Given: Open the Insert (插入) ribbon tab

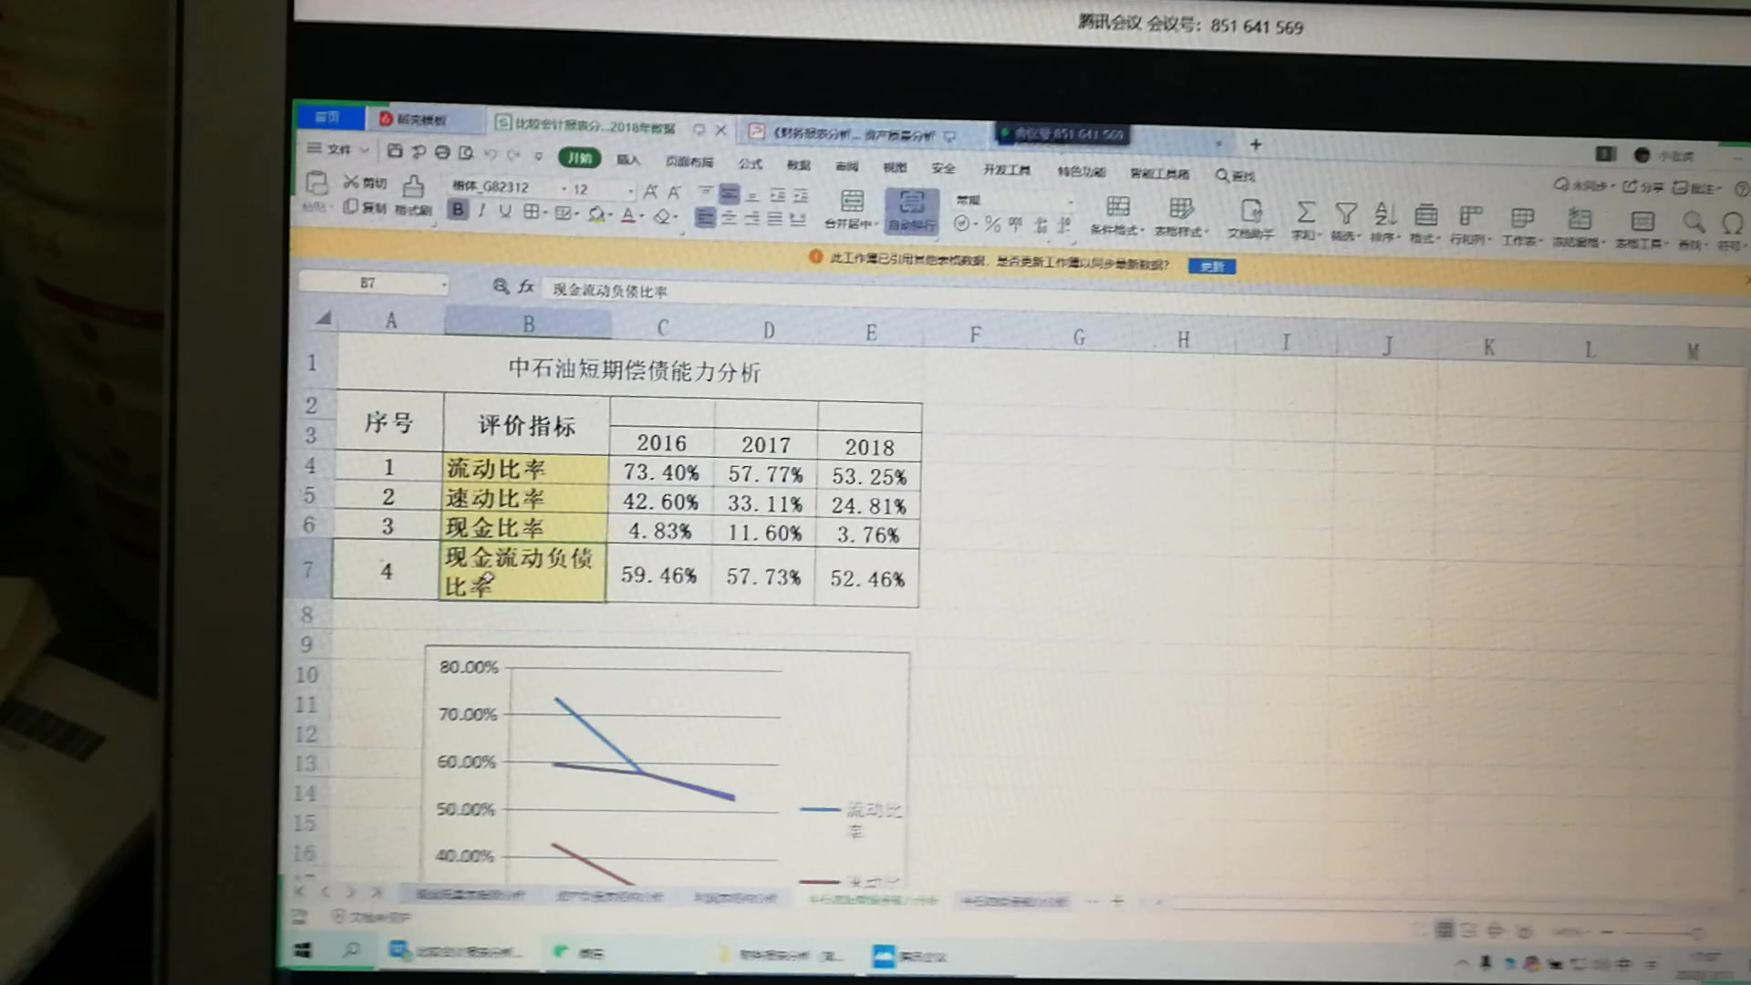Looking at the screenshot, I should tap(628, 160).
